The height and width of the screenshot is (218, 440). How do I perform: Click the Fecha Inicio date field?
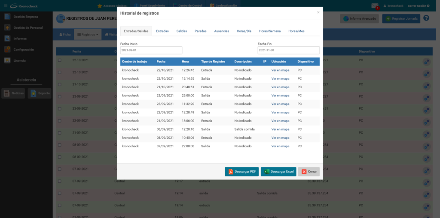click(x=151, y=50)
